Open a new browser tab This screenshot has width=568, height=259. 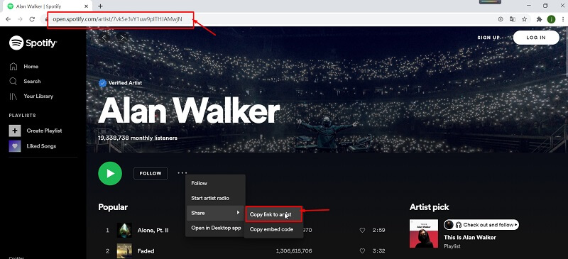pos(100,6)
